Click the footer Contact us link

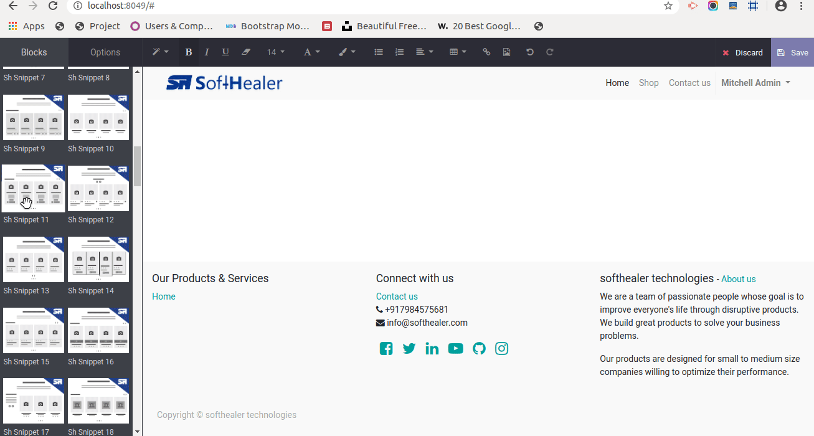[397, 296]
